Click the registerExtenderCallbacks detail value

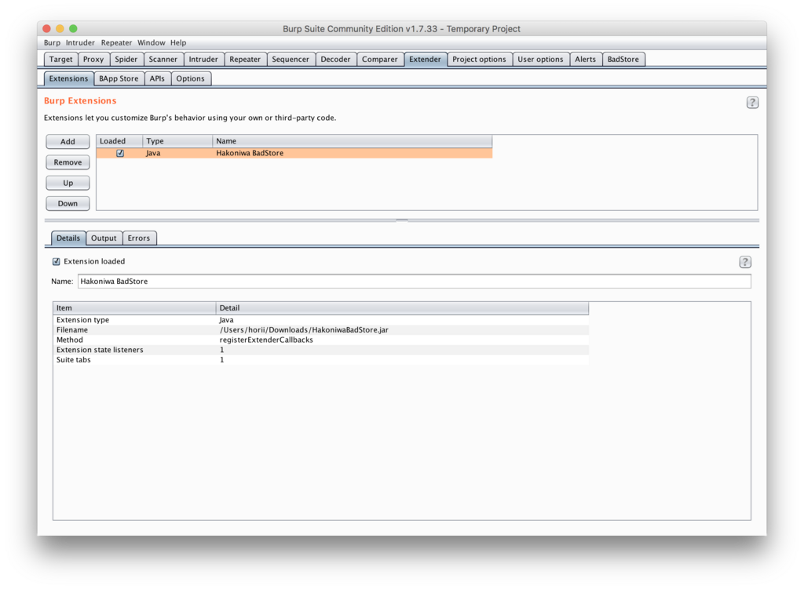point(266,340)
